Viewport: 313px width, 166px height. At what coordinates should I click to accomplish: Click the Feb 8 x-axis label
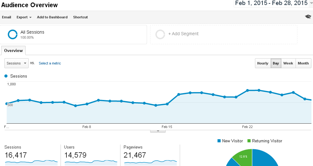(87, 127)
